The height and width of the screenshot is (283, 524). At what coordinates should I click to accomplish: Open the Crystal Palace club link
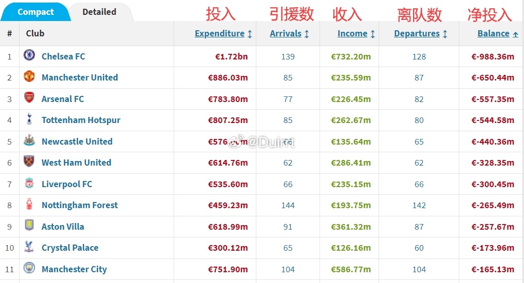70,248
